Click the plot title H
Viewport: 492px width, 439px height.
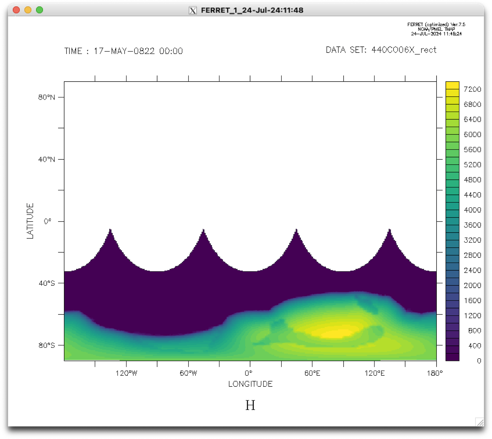(x=250, y=405)
